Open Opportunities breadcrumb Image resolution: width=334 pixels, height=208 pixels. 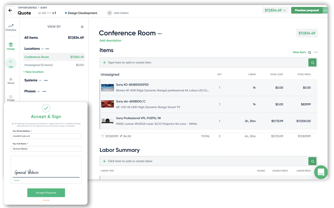[x=27, y=8]
